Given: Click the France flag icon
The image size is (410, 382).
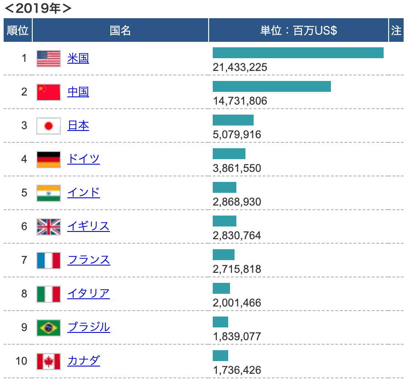Looking at the screenshot, I should point(48,261).
